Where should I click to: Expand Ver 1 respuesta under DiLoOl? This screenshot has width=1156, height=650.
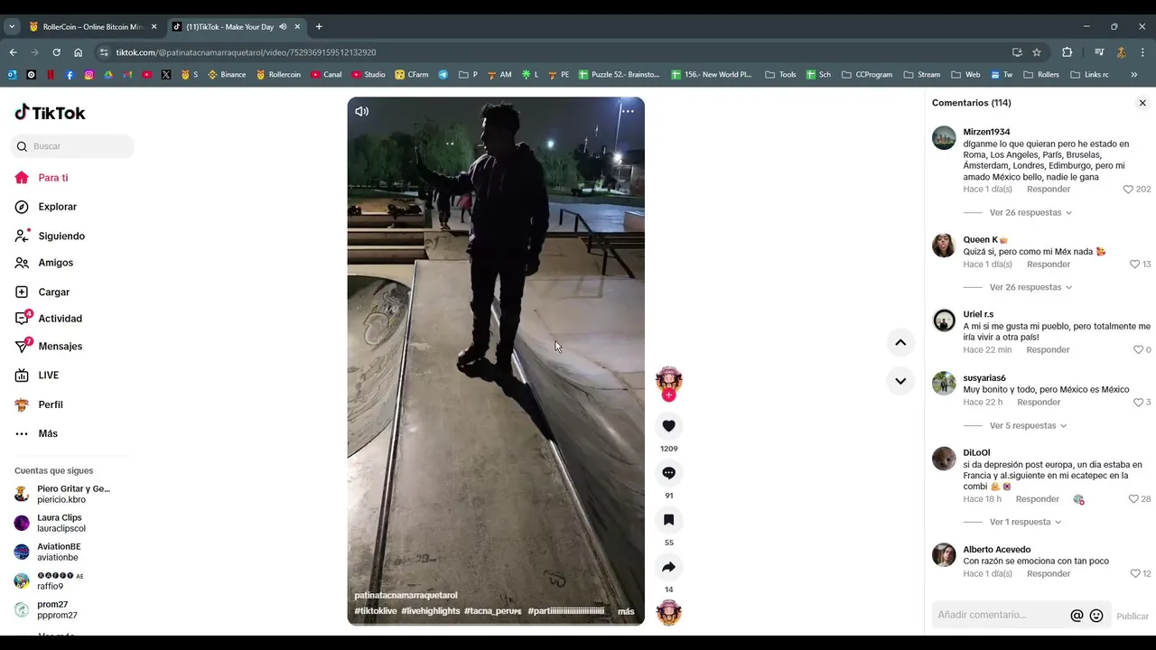[1025, 522]
